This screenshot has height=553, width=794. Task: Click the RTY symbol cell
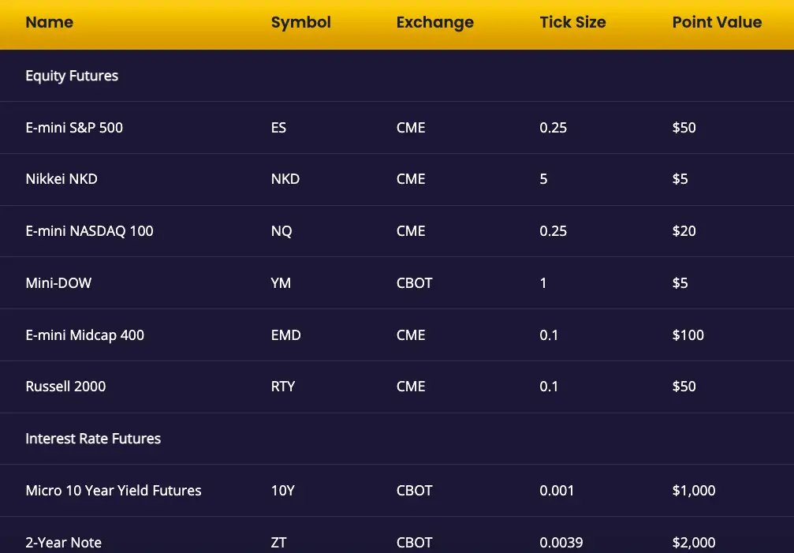tap(282, 387)
